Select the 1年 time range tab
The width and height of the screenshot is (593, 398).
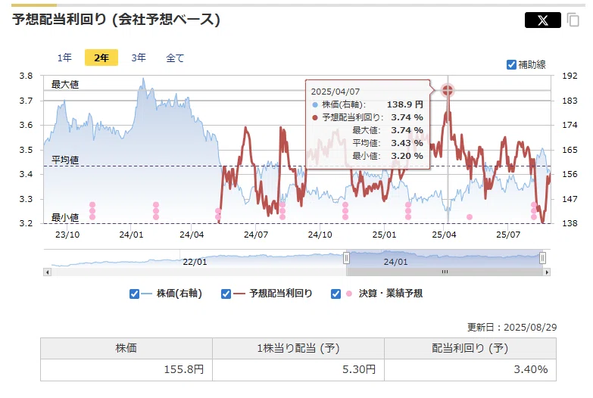(64, 58)
